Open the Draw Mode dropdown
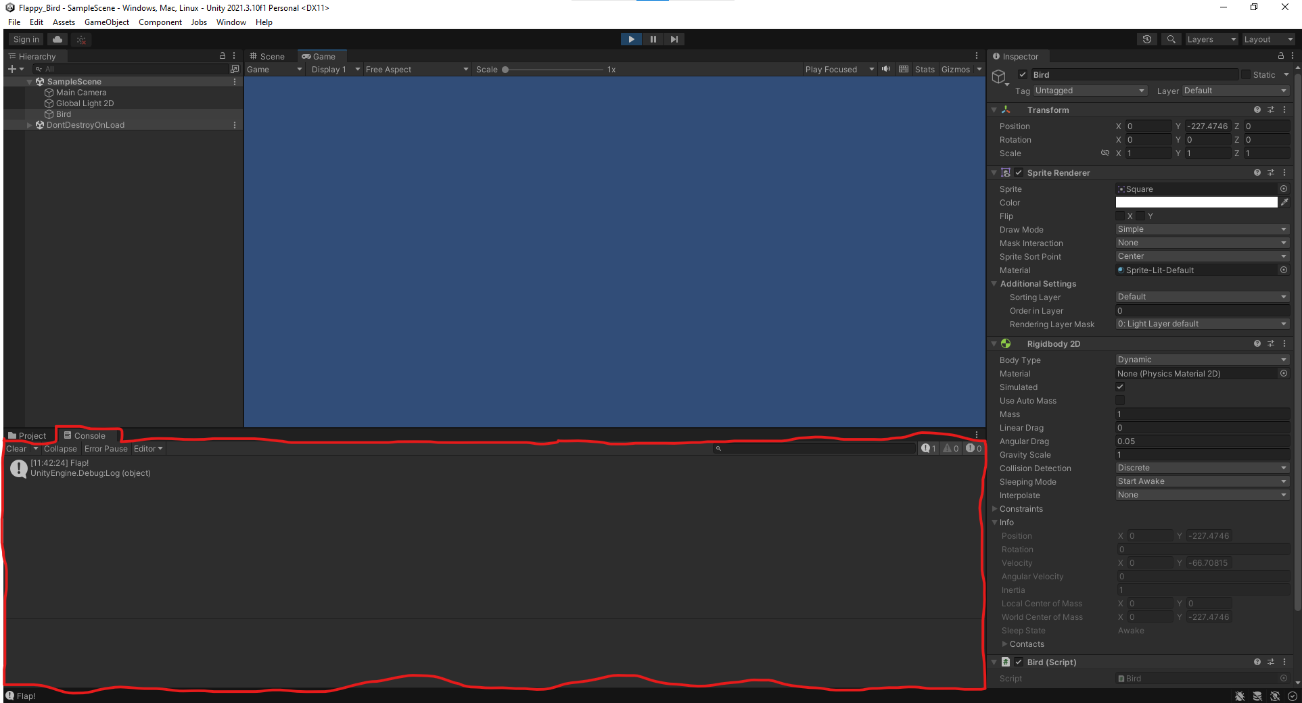1302x703 pixels. click(x=1202, y=229)
